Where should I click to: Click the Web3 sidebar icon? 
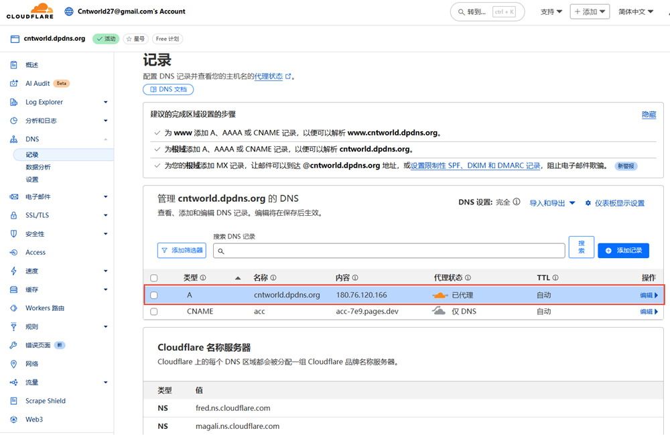coord(13,420)
